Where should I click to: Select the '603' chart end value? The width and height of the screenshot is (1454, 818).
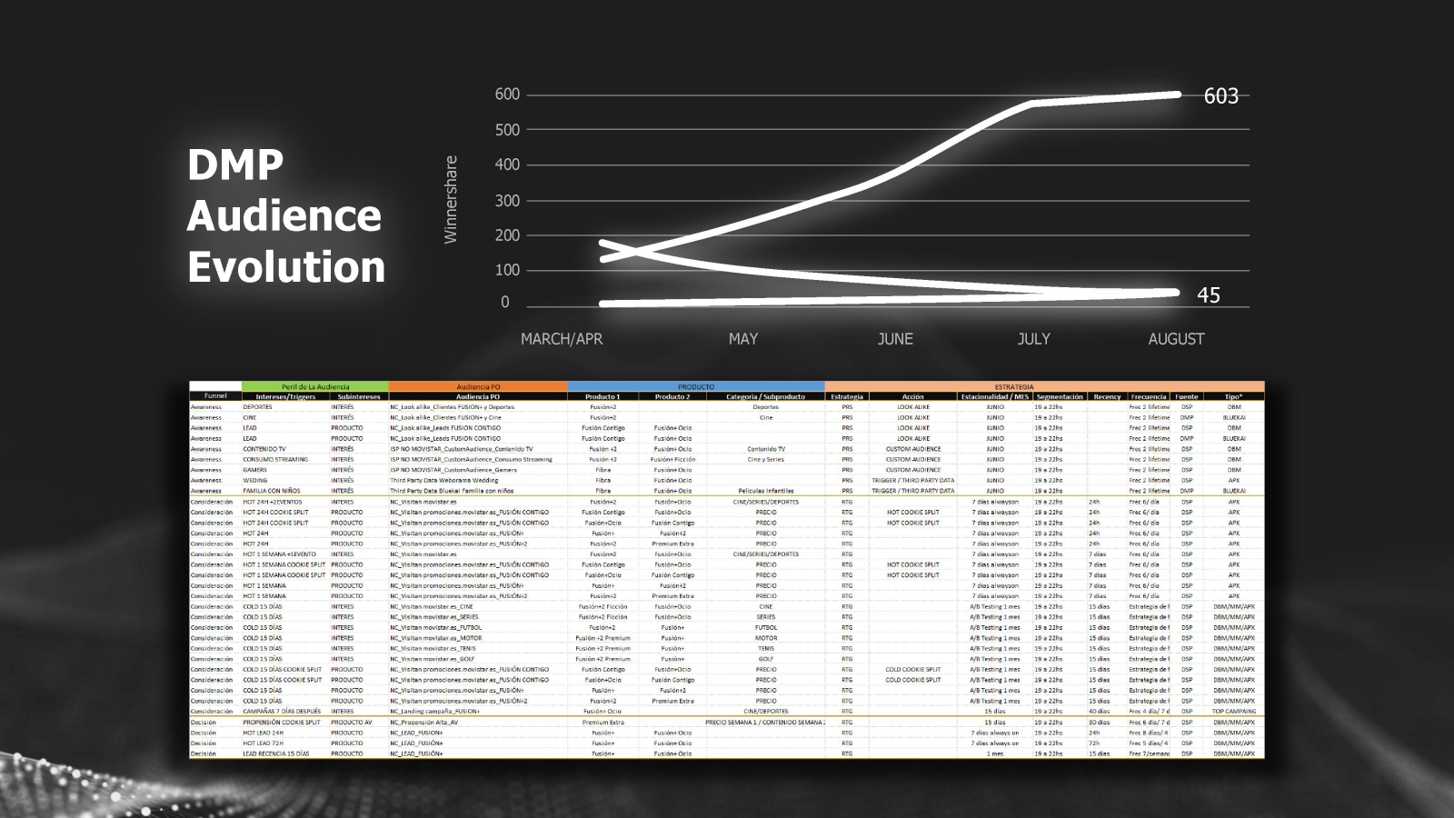[1220, 95]
